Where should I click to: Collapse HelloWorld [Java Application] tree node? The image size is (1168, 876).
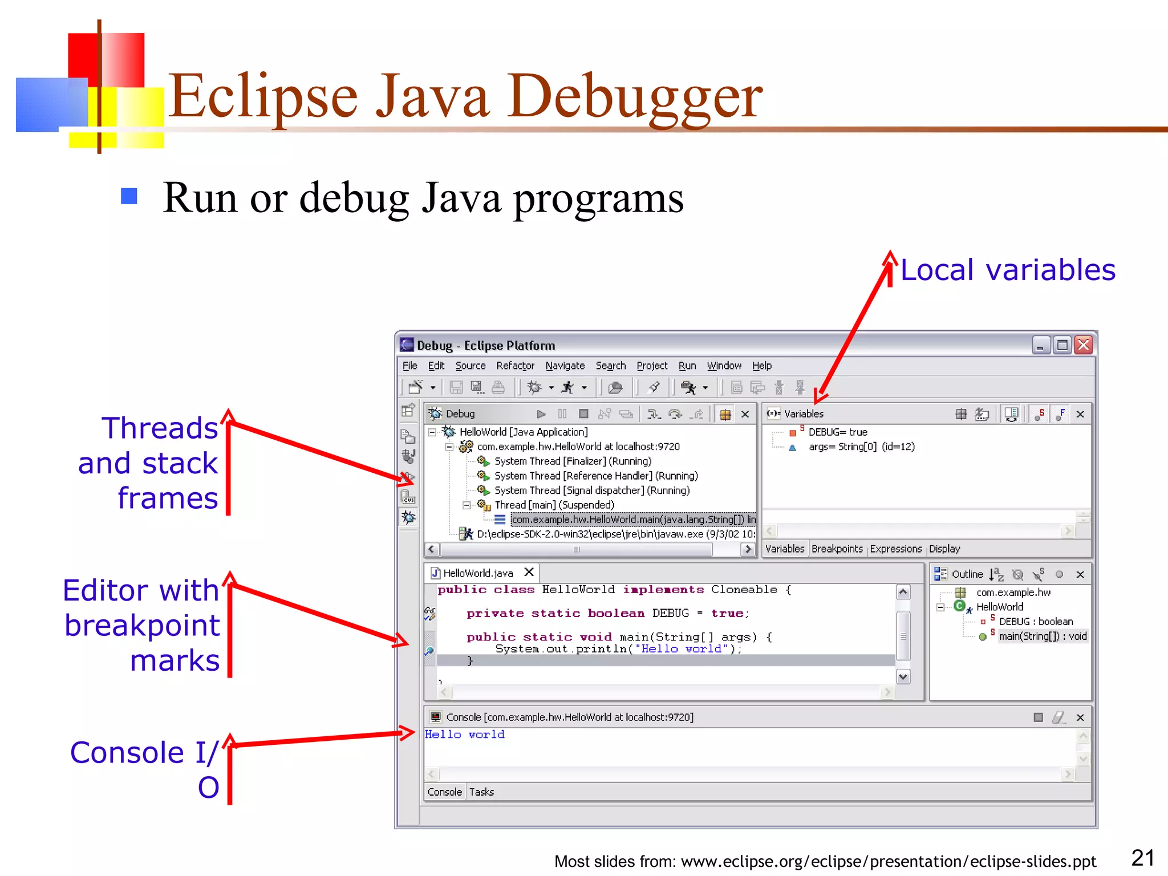tap(432, 432)
